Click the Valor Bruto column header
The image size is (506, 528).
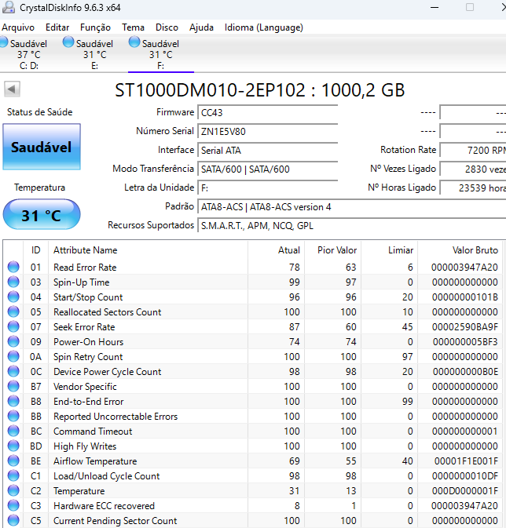(x=460, y=249)
